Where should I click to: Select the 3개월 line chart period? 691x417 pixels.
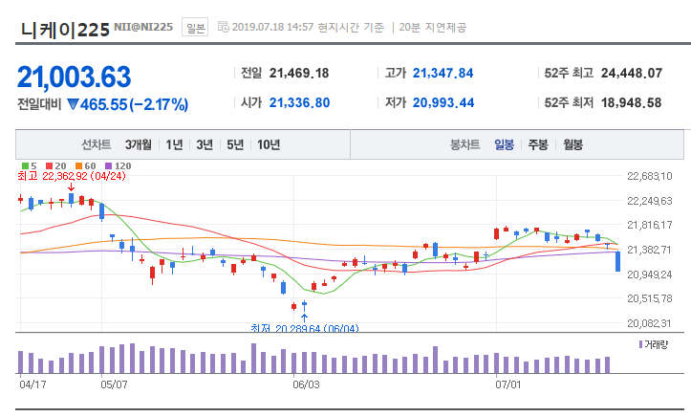(138, 144)
